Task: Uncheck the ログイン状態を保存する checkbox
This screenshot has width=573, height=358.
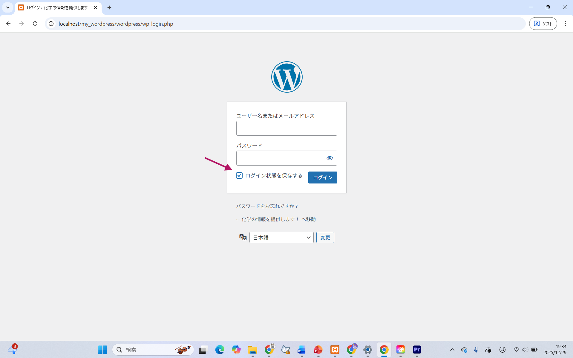Action: (239, 175)
